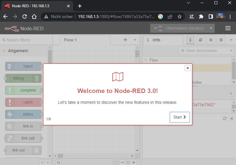Reset zoom with the circle button

coord(128,162)
